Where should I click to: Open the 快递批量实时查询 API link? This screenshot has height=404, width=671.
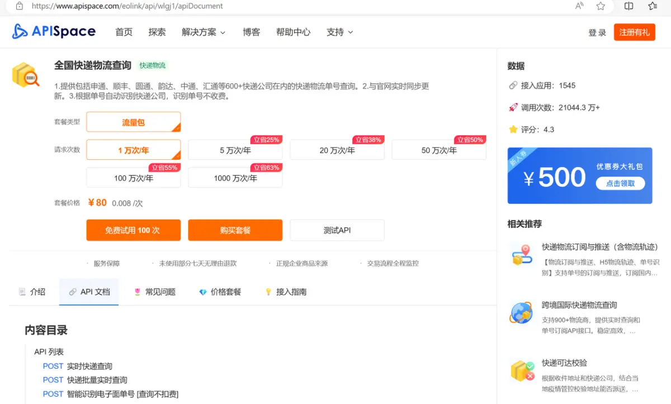97,380
